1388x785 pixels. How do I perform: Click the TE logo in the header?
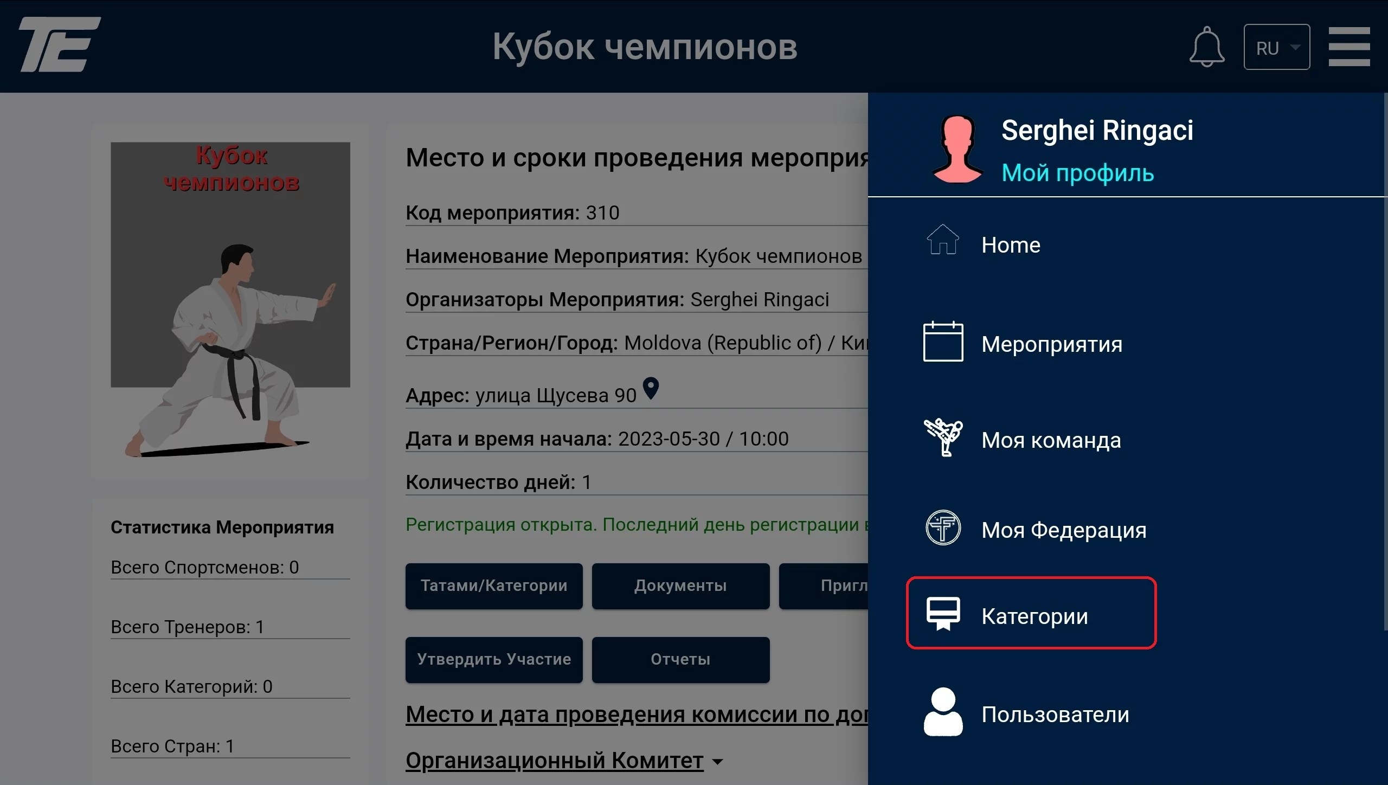(x=60, y=44)
